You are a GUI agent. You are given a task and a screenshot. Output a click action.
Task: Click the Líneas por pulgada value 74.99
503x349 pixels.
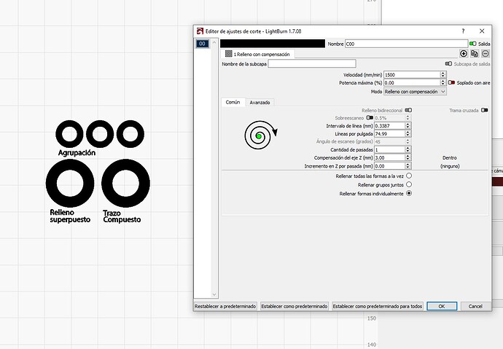[390, 133]
